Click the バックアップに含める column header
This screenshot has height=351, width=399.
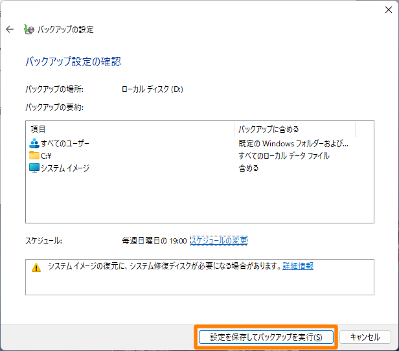tap(268, 129)
